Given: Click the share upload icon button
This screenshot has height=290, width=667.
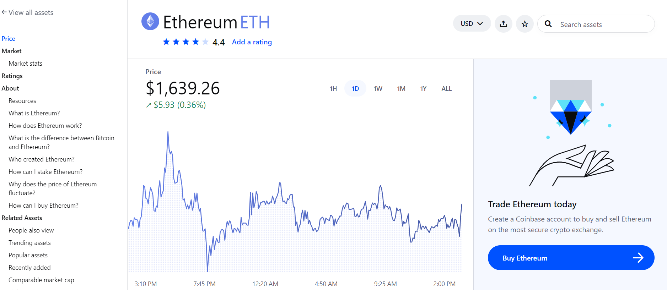Looking at the screenshot, I should click(503, 24).
